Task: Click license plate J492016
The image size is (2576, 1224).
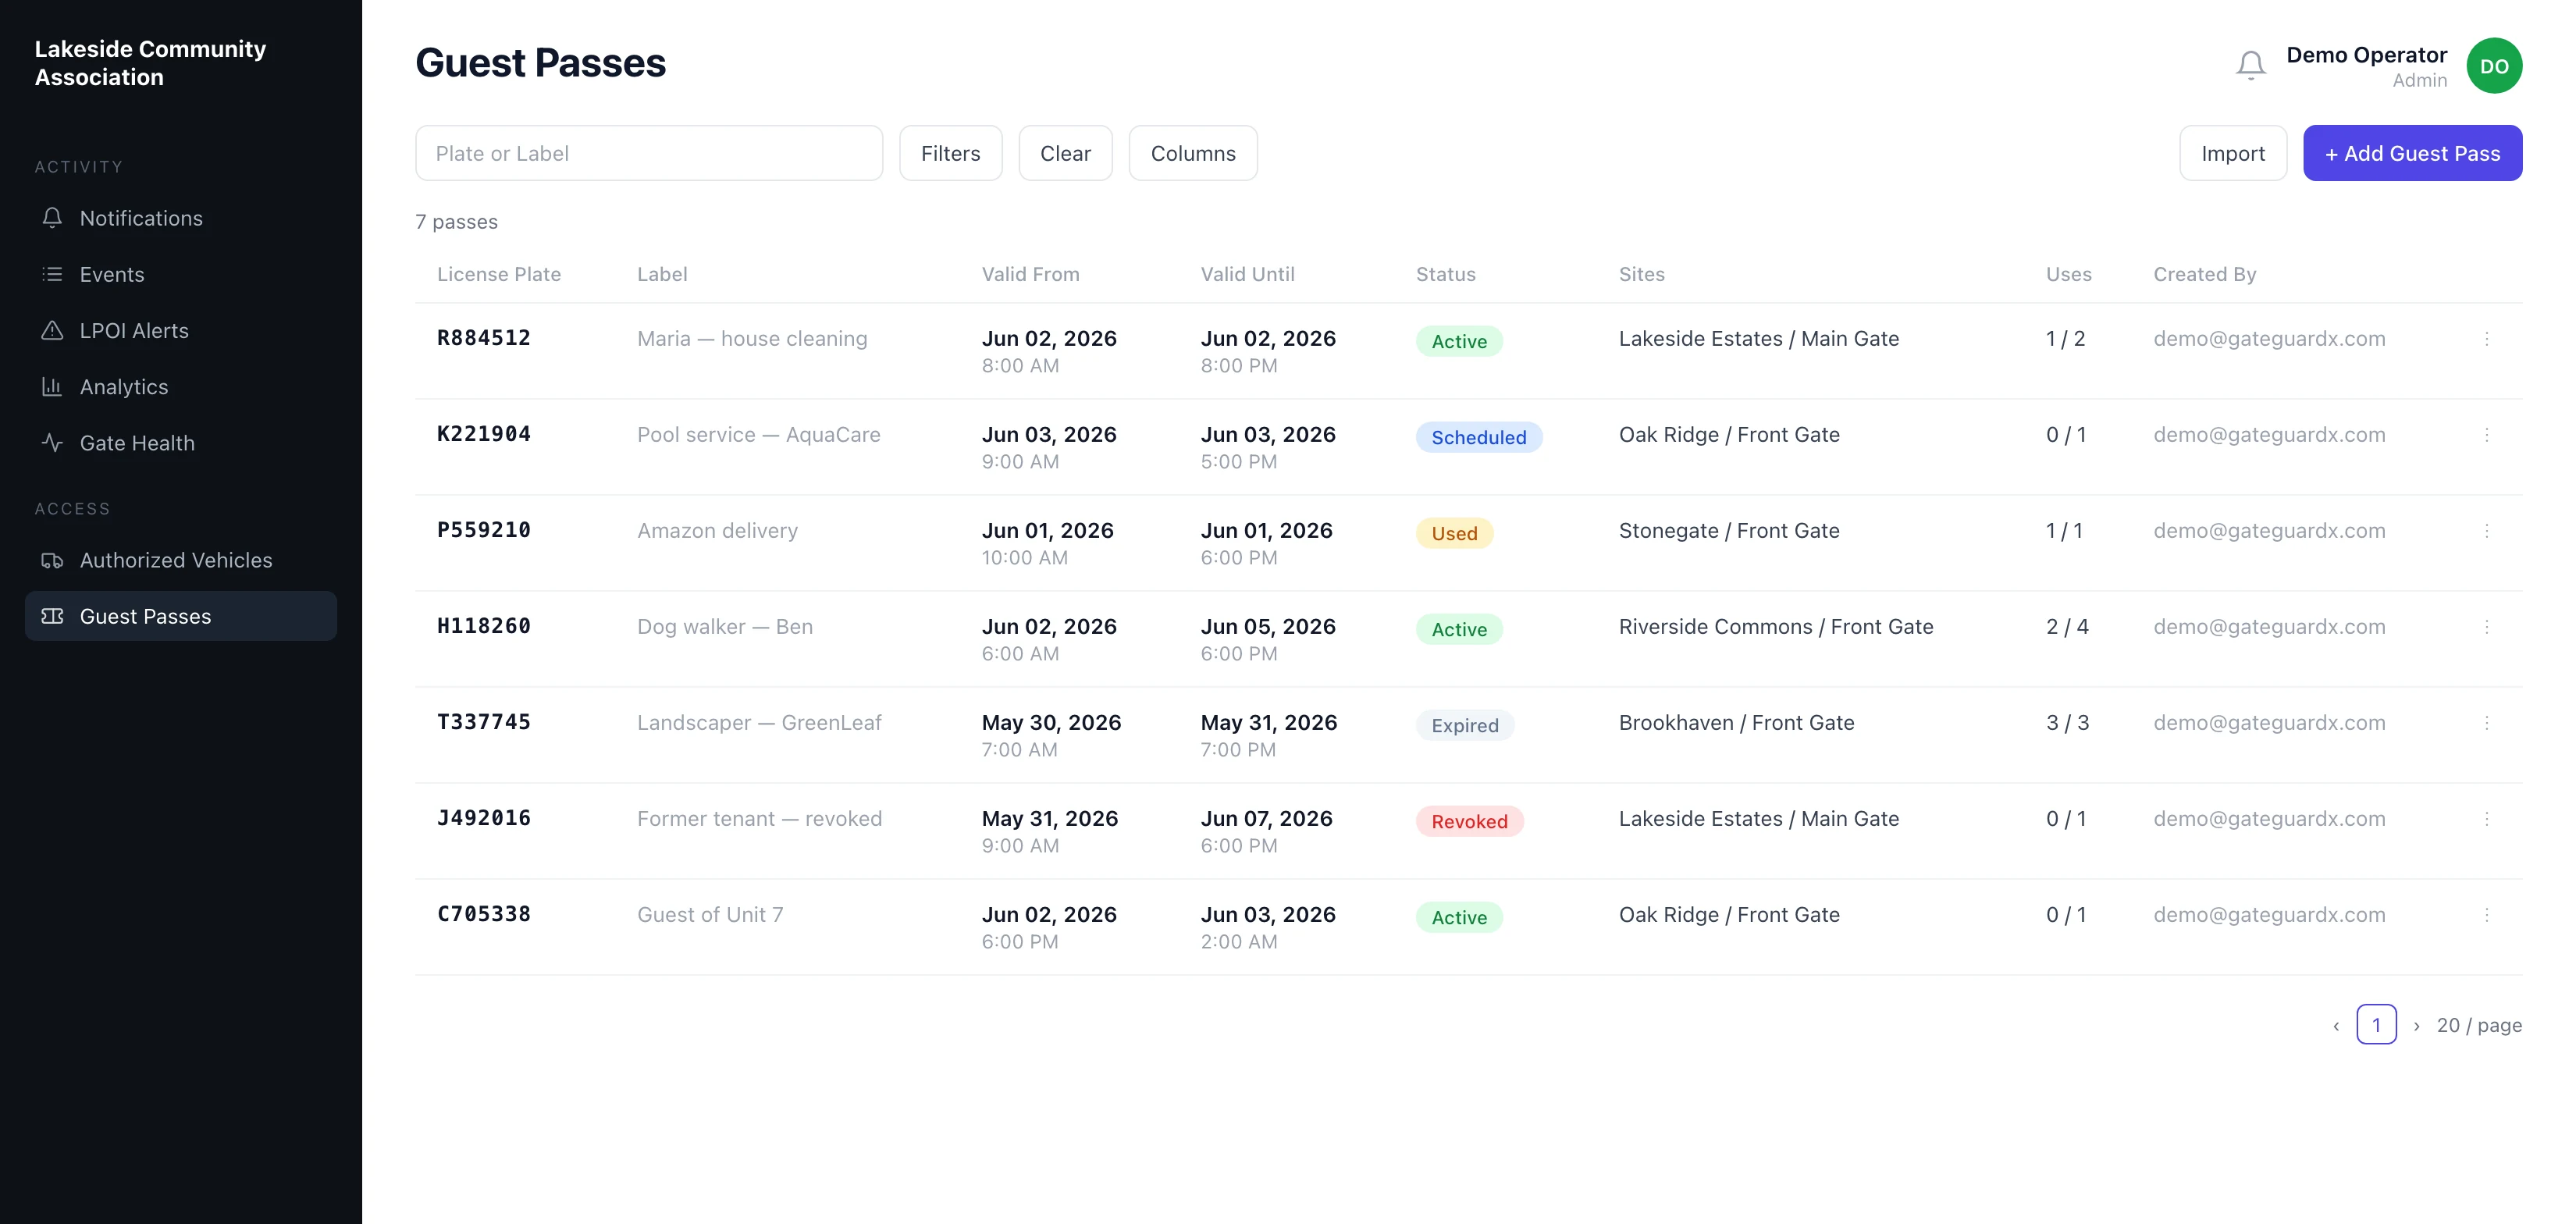Action: pyautogui.click(x=484, y=818)
